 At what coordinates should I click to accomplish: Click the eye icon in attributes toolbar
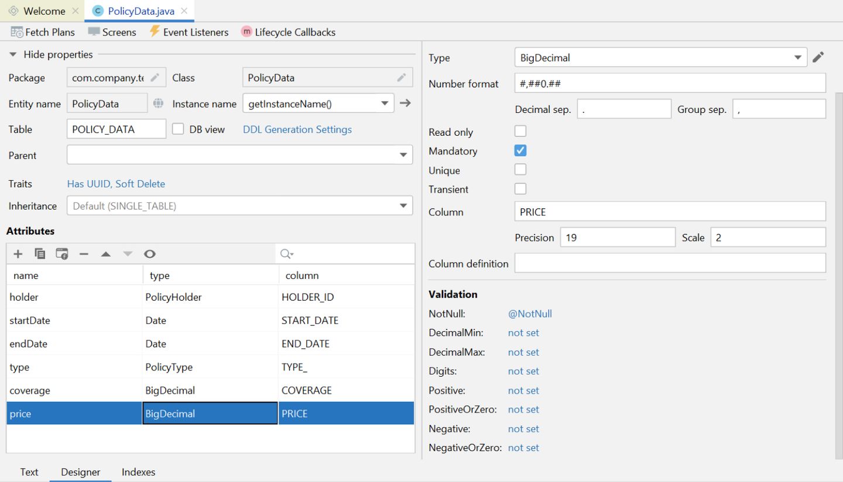point(150,254)
